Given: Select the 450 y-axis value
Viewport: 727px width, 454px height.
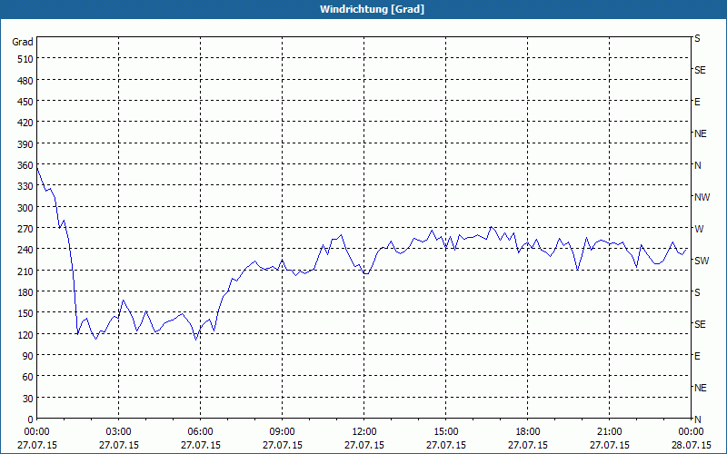Looking at the screenshot, I should click(25, 102).
